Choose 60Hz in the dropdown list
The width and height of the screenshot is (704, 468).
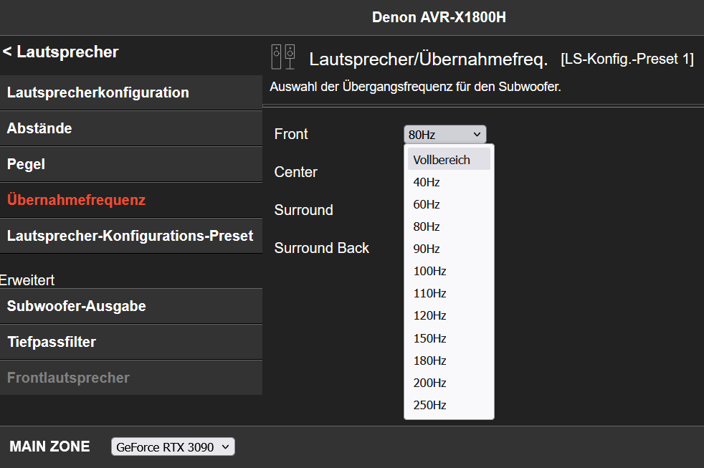click(449, 204)
